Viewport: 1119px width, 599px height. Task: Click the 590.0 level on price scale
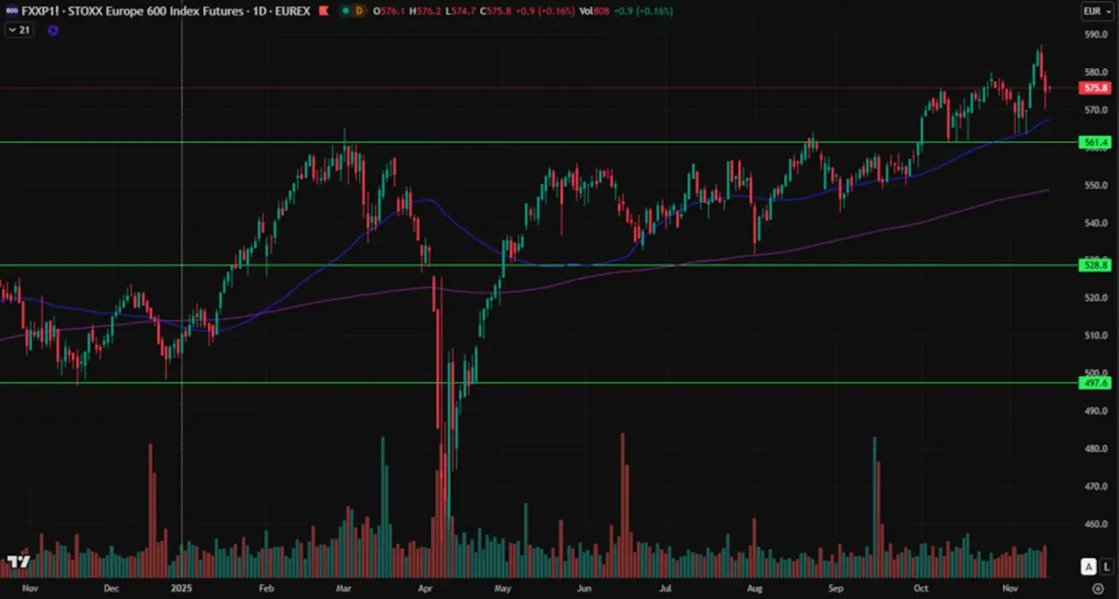point(1095,35)
